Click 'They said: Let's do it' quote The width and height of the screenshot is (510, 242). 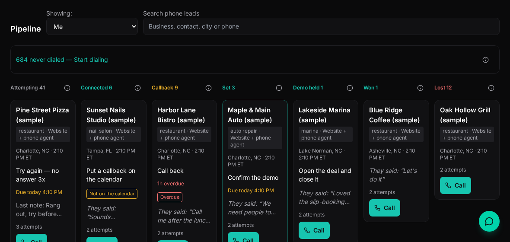(393, 175)
